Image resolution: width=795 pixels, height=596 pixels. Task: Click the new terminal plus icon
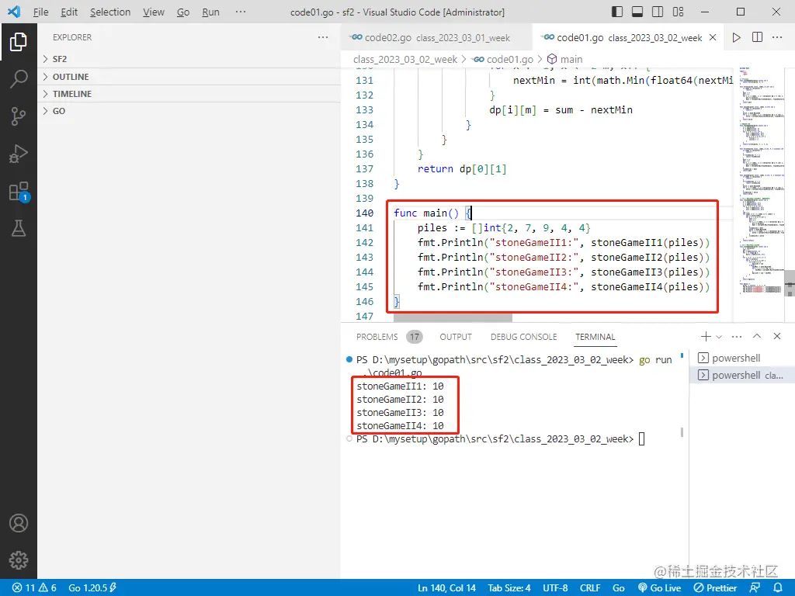pos(705,337)
